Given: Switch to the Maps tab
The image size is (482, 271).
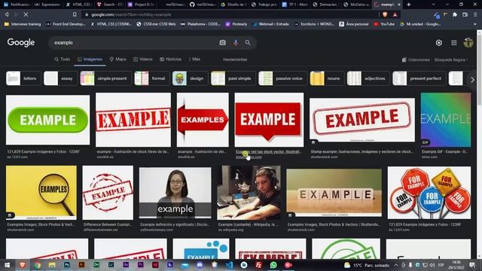Looking at the screenshot, I should tap(118, 59).
